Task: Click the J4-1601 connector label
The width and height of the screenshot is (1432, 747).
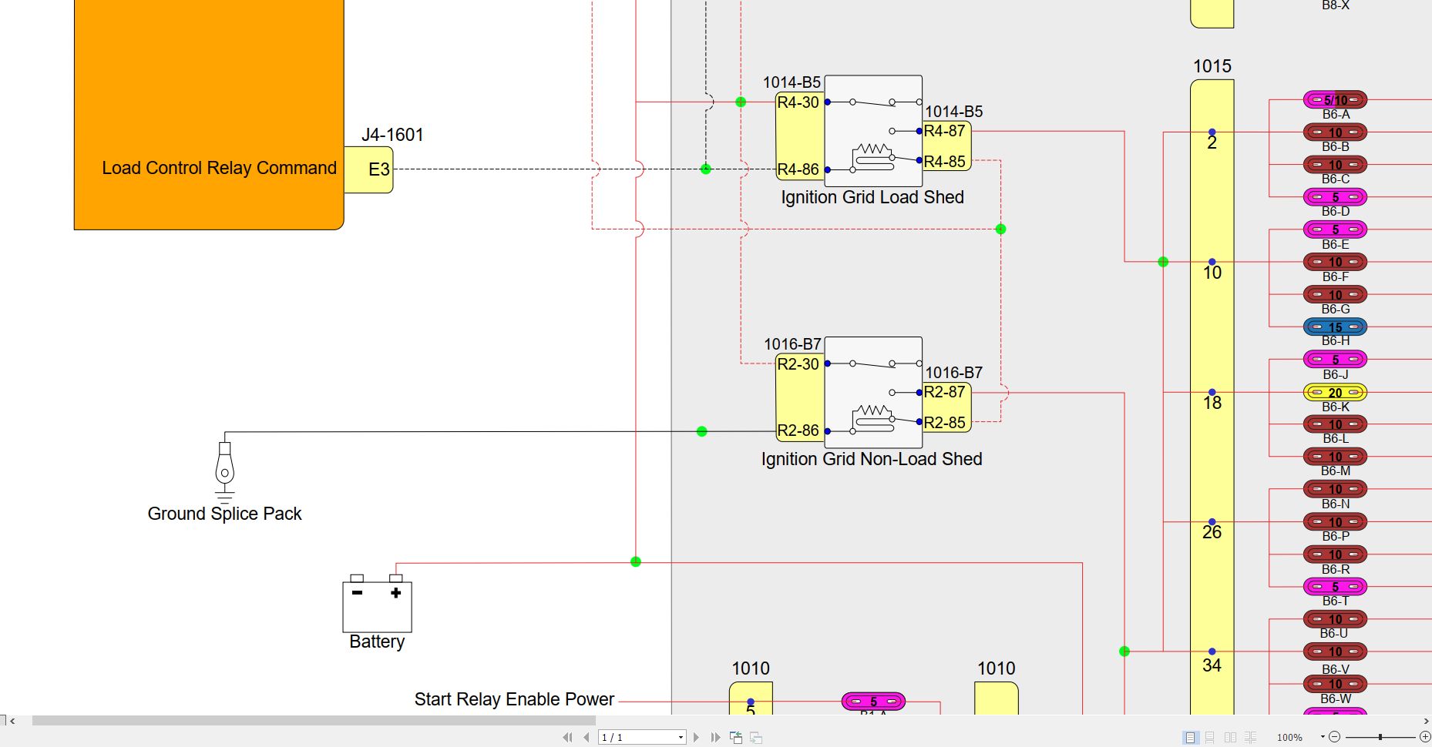Action: pyautogui.click(x=392, y=135)
